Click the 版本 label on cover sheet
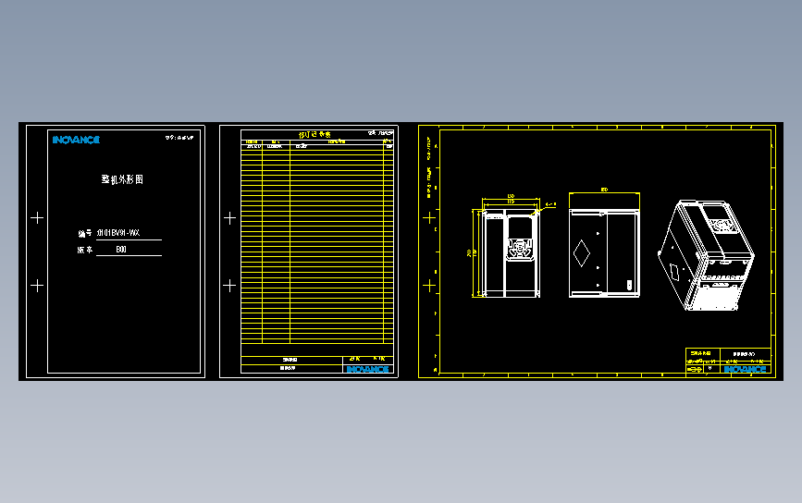 coord(85,250)
